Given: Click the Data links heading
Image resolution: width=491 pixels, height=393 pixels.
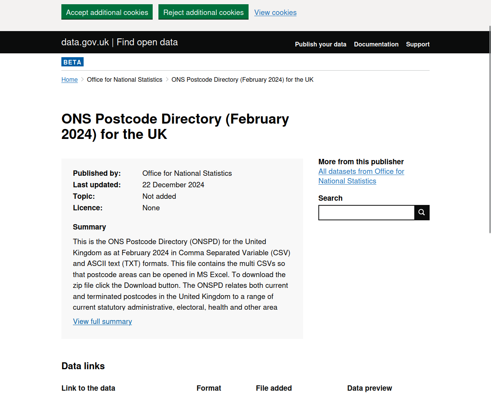Looking at the screenshot, I should [x=83, y=366].
